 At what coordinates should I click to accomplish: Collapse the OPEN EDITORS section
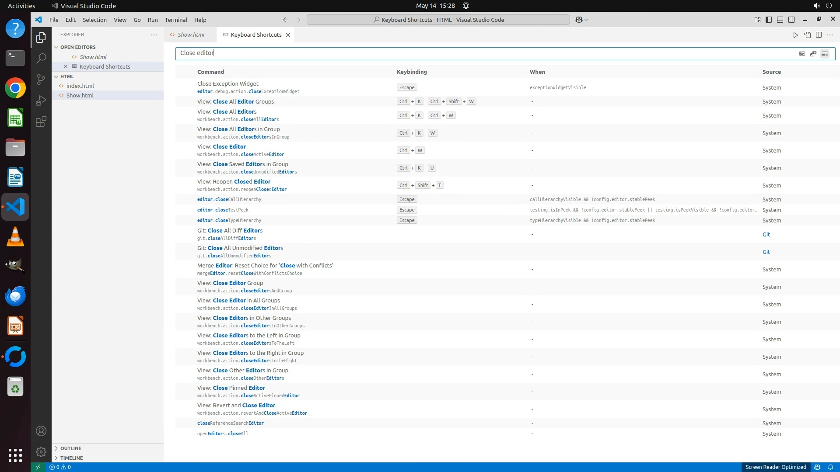[x=78, y=47]
